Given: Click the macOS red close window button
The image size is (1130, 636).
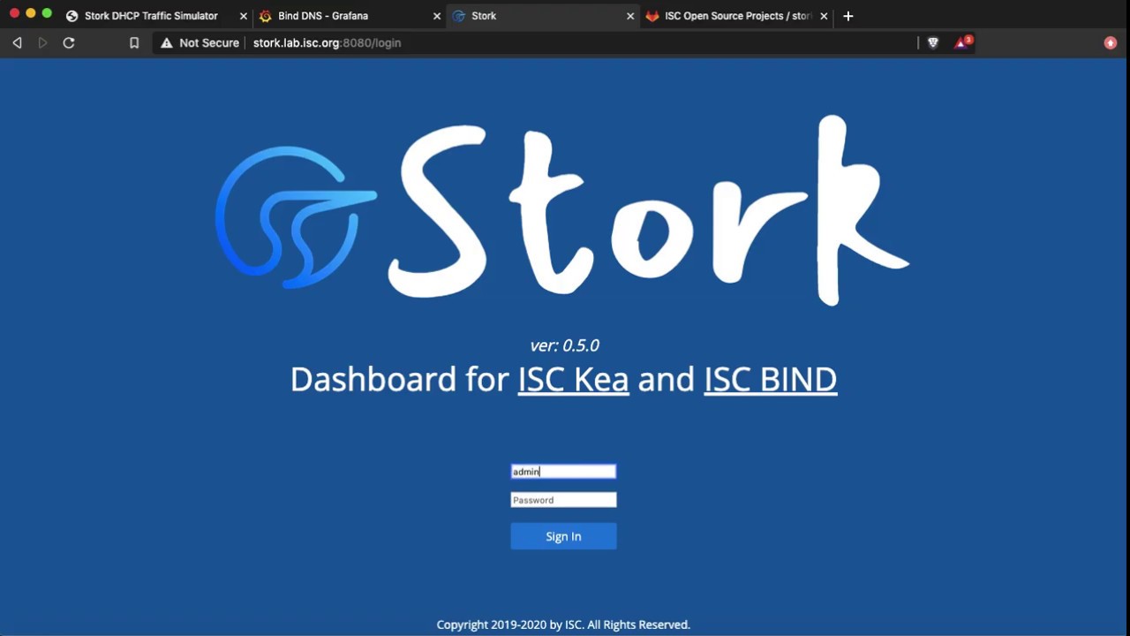Looking at the screenshot, I should pos(14,13).
